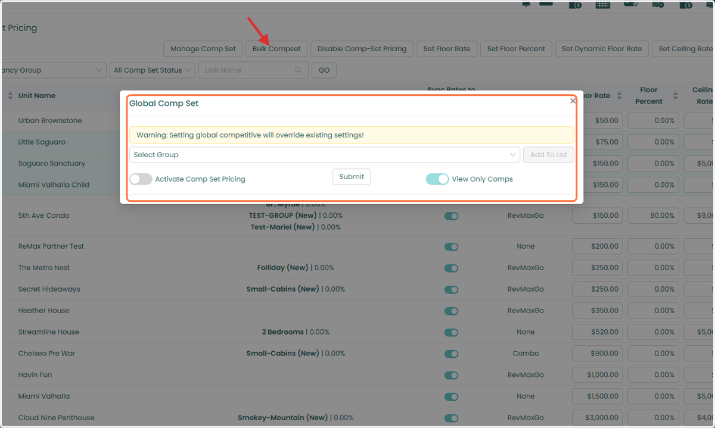Toggle sync rates for Cloud Nine Penthouse

(451, 418)
